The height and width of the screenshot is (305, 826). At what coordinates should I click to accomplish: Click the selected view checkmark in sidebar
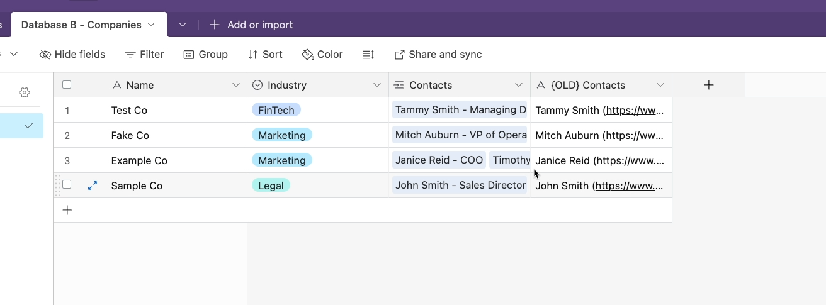pos(28,126)
